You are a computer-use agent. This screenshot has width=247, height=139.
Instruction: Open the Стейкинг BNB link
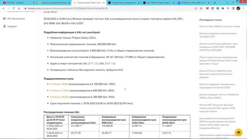pyautogui.click(x=59, y=84)
